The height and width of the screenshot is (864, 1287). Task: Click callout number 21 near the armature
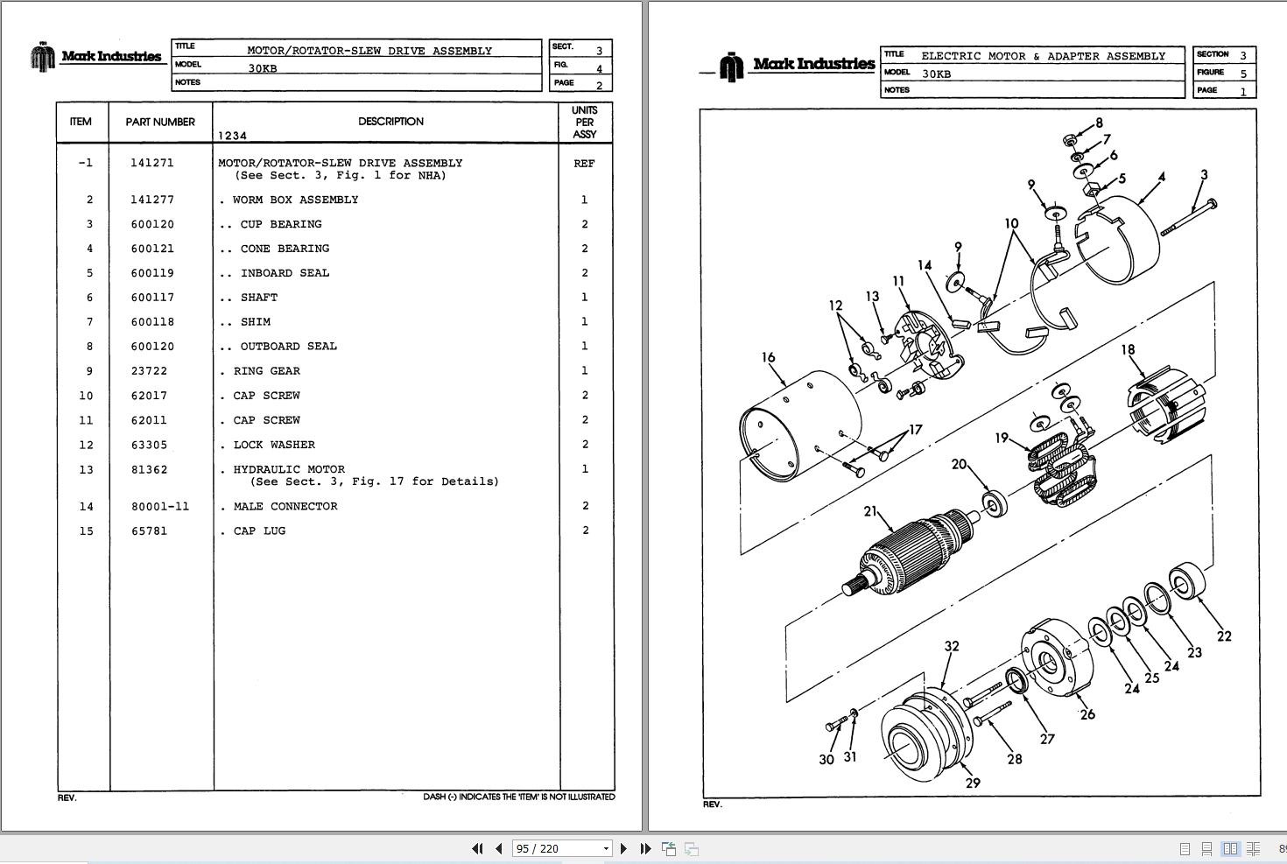click(x=869, y=511)
